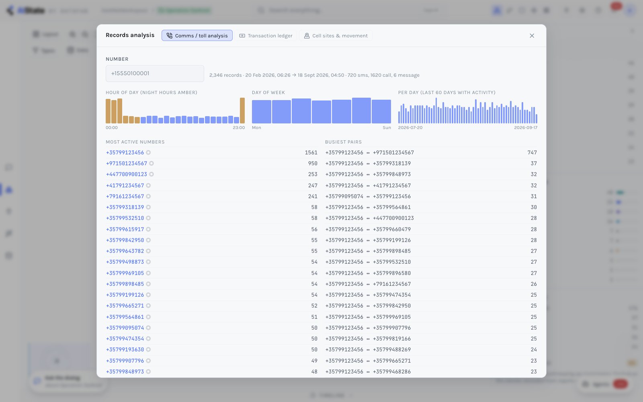
Task: Click the target icon beside +35799665271
Action: [x=148, y=306]
